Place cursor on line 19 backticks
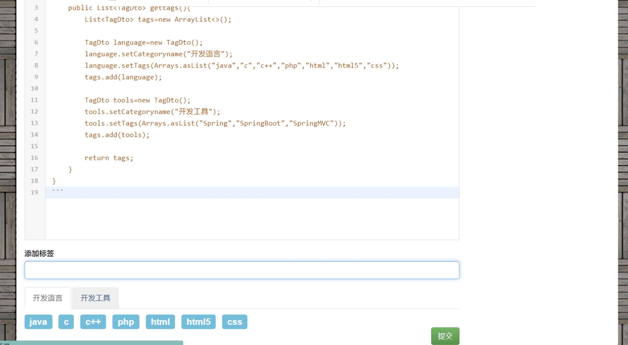 tap(58, 192)
